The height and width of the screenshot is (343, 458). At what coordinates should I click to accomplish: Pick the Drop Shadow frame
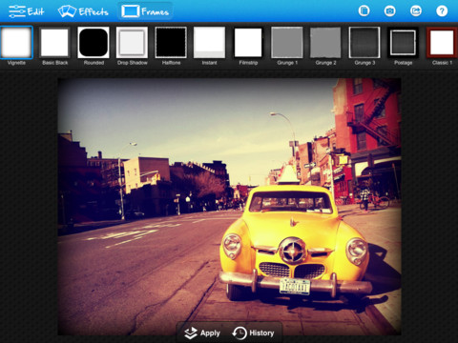132,43
